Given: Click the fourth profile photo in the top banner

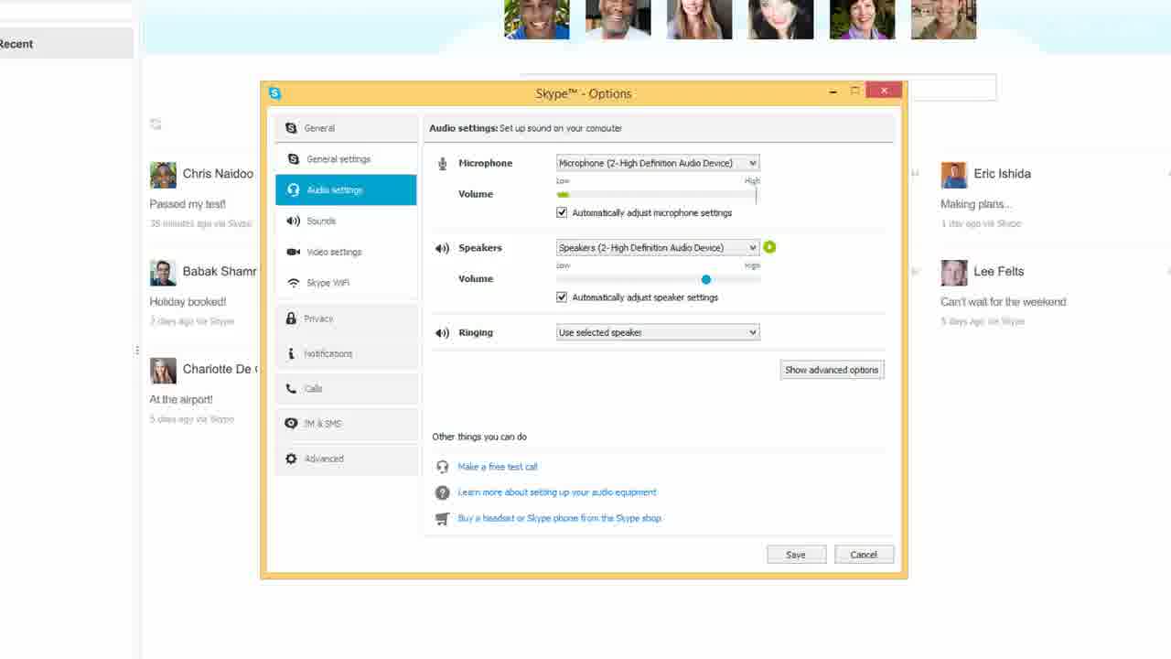Looking at the screenshot, I should (781, 19).
